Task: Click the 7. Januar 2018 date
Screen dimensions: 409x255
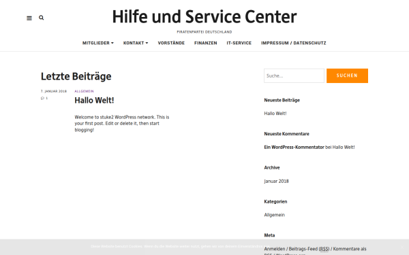Action: point(54,91)
